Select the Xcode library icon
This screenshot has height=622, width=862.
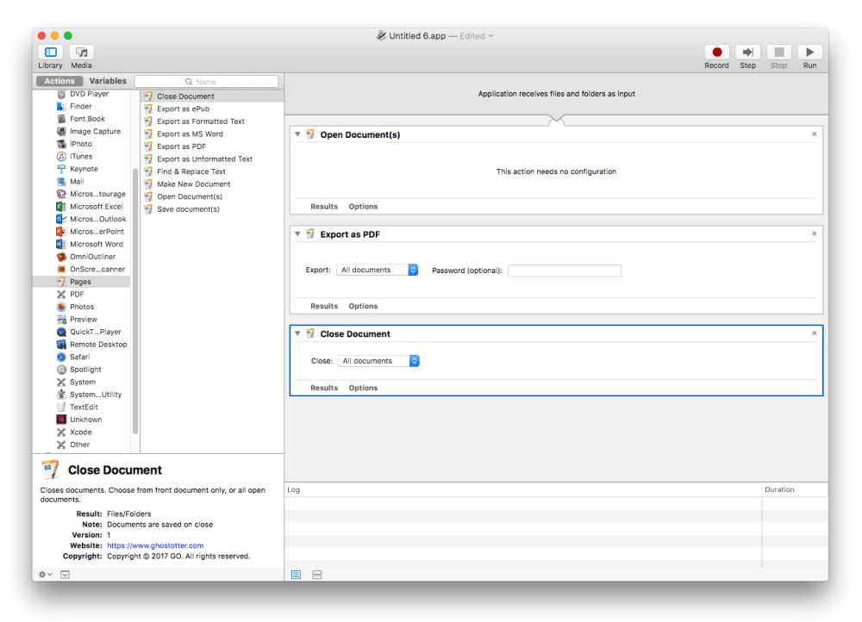point(61,432)
